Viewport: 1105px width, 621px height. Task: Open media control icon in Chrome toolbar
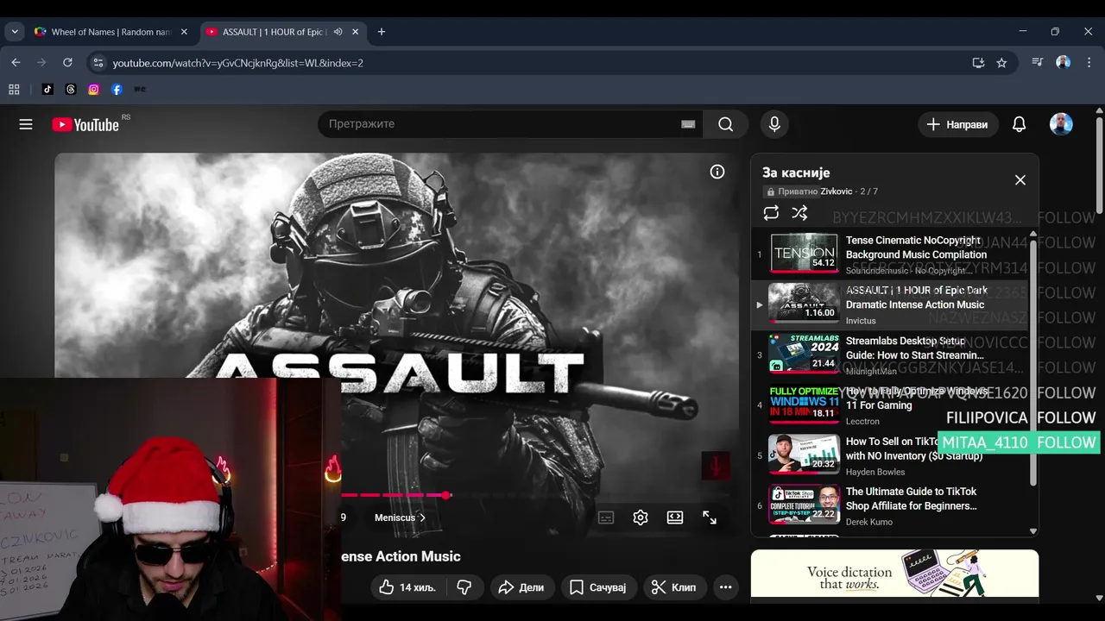(1038, 63)
